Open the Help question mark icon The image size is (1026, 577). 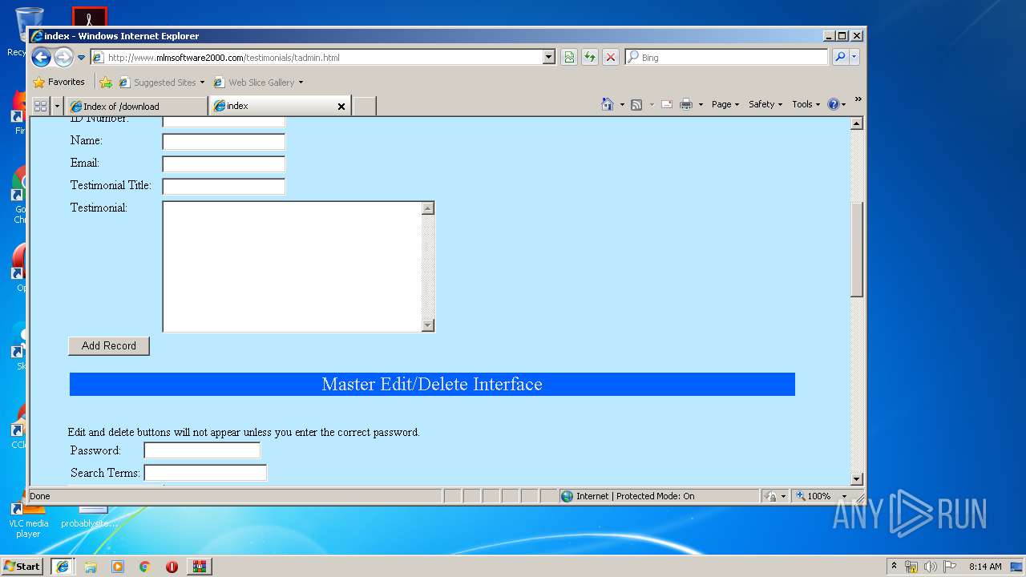point(834,104)
